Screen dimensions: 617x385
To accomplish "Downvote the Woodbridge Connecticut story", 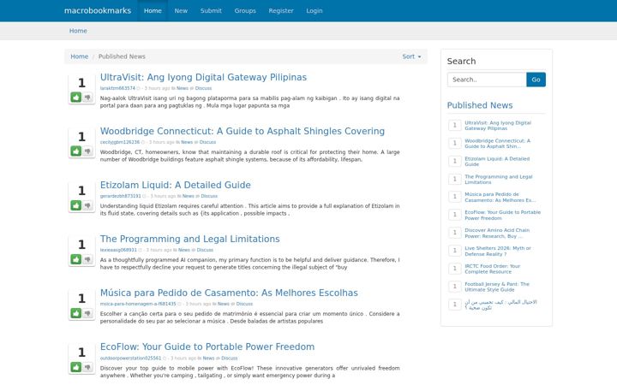I will (x=87, y=151).
